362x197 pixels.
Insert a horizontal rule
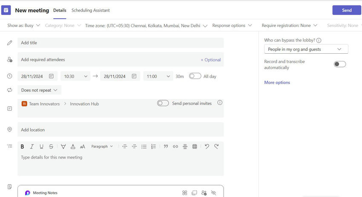click(185, 146)
